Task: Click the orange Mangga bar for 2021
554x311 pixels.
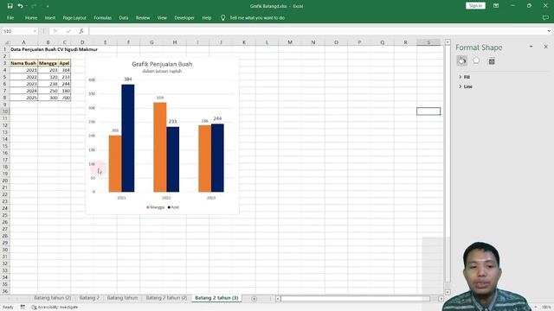Action: click(115, 163)
